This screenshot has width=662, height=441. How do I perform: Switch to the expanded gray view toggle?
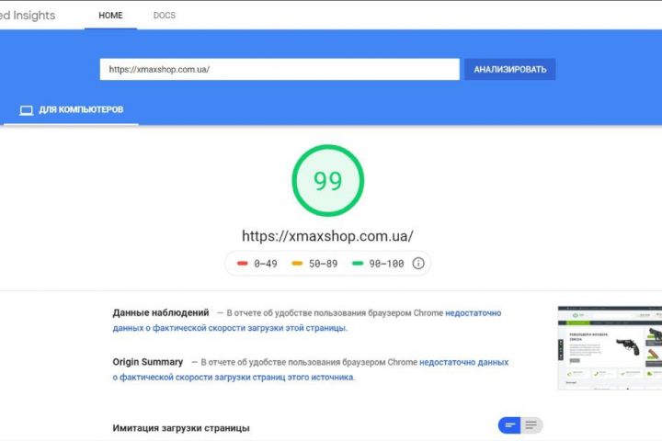[x=531, y=425]
